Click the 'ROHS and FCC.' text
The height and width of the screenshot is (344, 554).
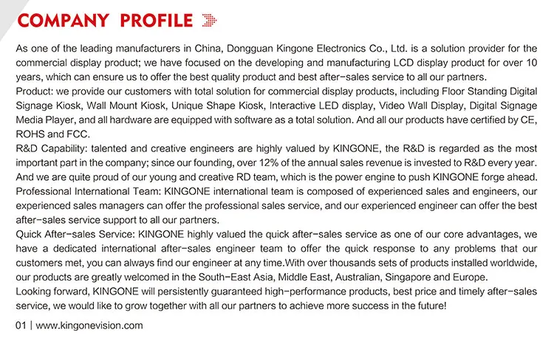coord(53,134)
